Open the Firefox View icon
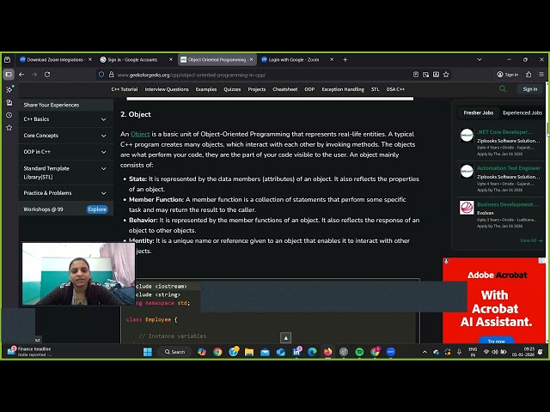550x412 pixels. coord(8,60)
